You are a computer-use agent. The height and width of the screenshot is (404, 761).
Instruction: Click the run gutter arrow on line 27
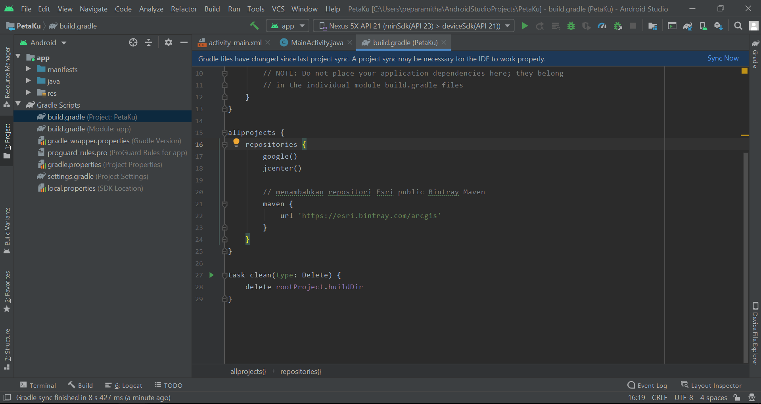coord(211,275)
